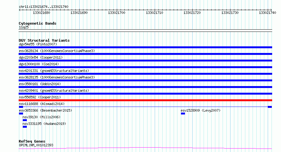Click the esv3580161 (Uddin2014) label
This screenshot has height=152, width=281.
[40, 84]
